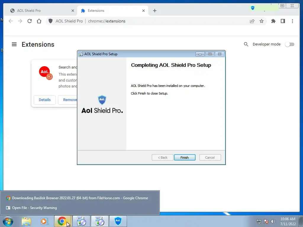Viewport: 303px width, 227px height.
Task: Click the browser window close button
Action: [292, 6]
